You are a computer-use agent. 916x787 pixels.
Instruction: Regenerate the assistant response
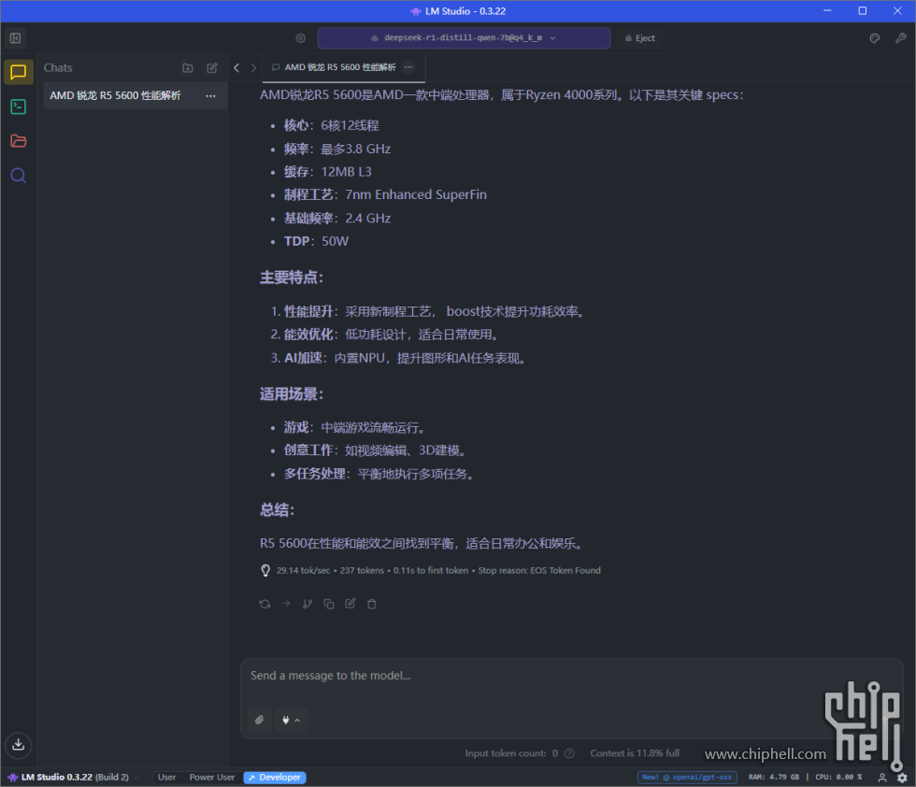(x=265, y=604)
